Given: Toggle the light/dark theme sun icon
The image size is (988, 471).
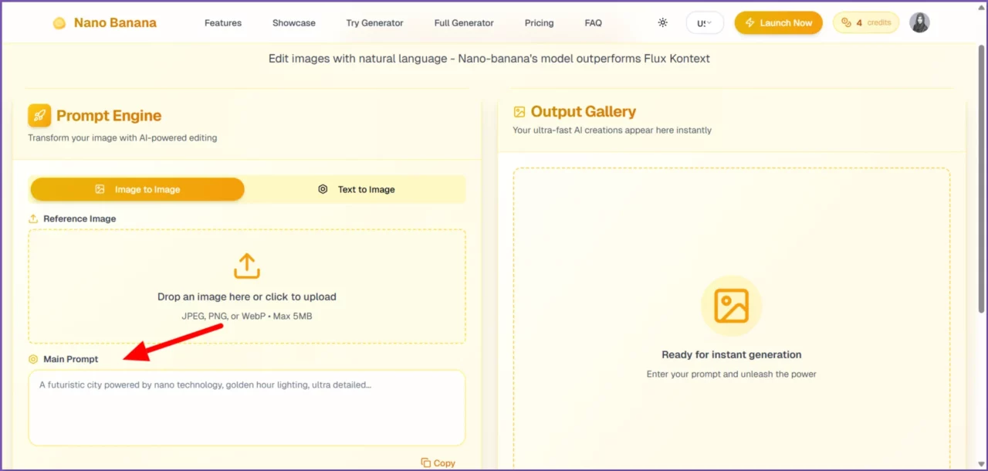Looking at the screenshot, I should (x=662, y=23).
